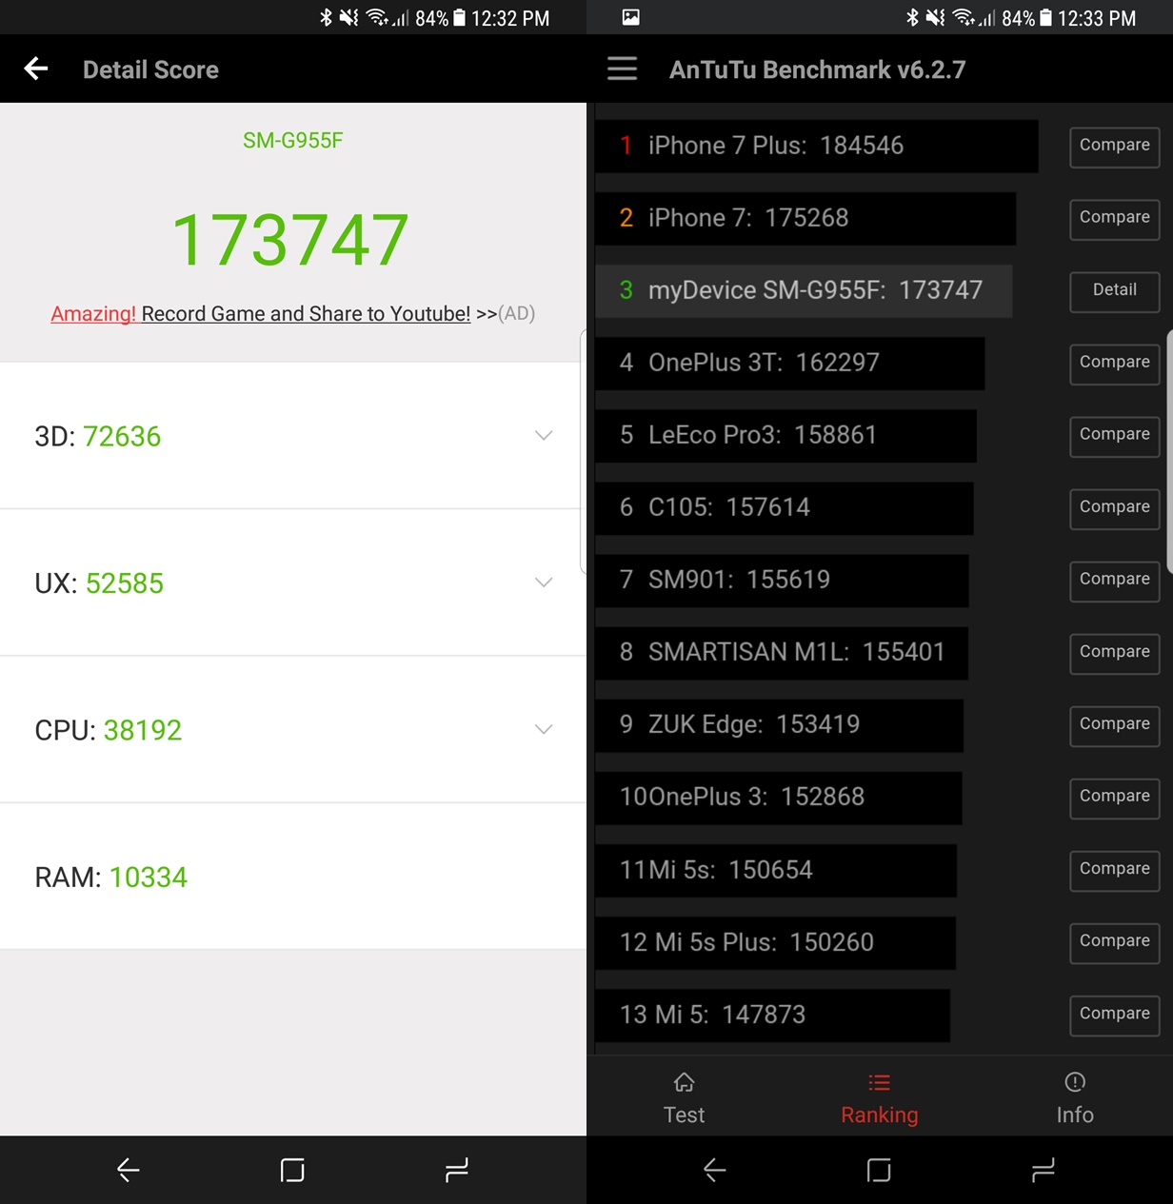
Task: Open the Ranking tab
Action: pos(879,1096)
